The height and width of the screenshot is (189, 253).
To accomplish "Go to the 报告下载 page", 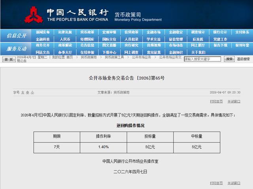I will [220, 45].
